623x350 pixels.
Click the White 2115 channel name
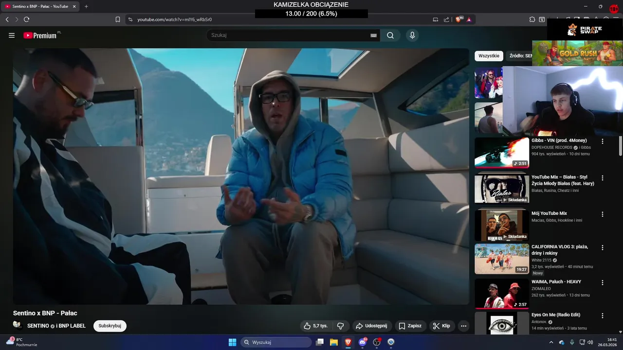[x=541, y=260]
